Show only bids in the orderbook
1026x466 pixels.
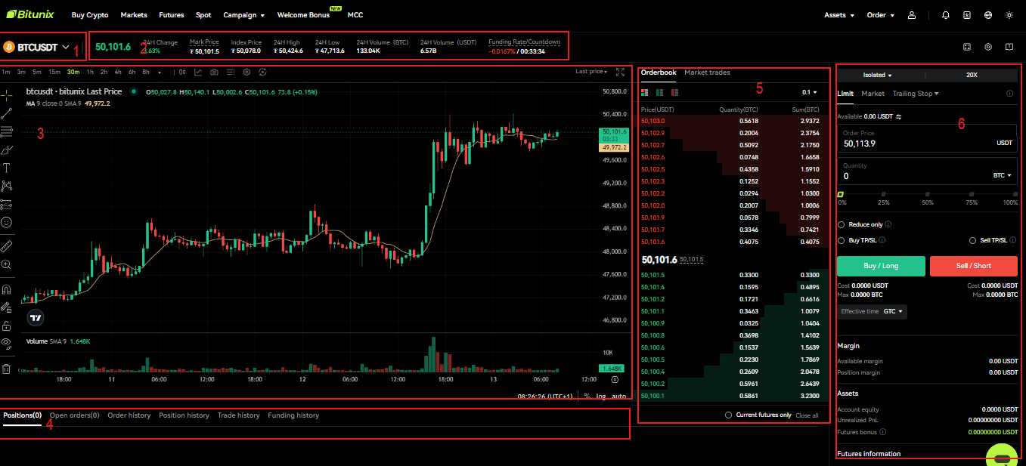(660, 93)
